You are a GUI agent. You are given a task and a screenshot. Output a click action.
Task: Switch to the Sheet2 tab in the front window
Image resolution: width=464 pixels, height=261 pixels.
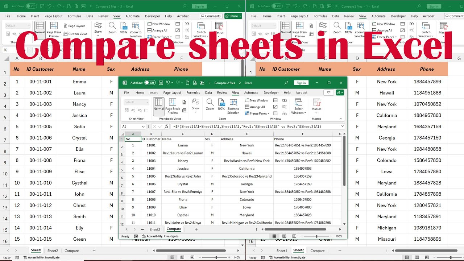pyautogui.click(x=155, y=229)
